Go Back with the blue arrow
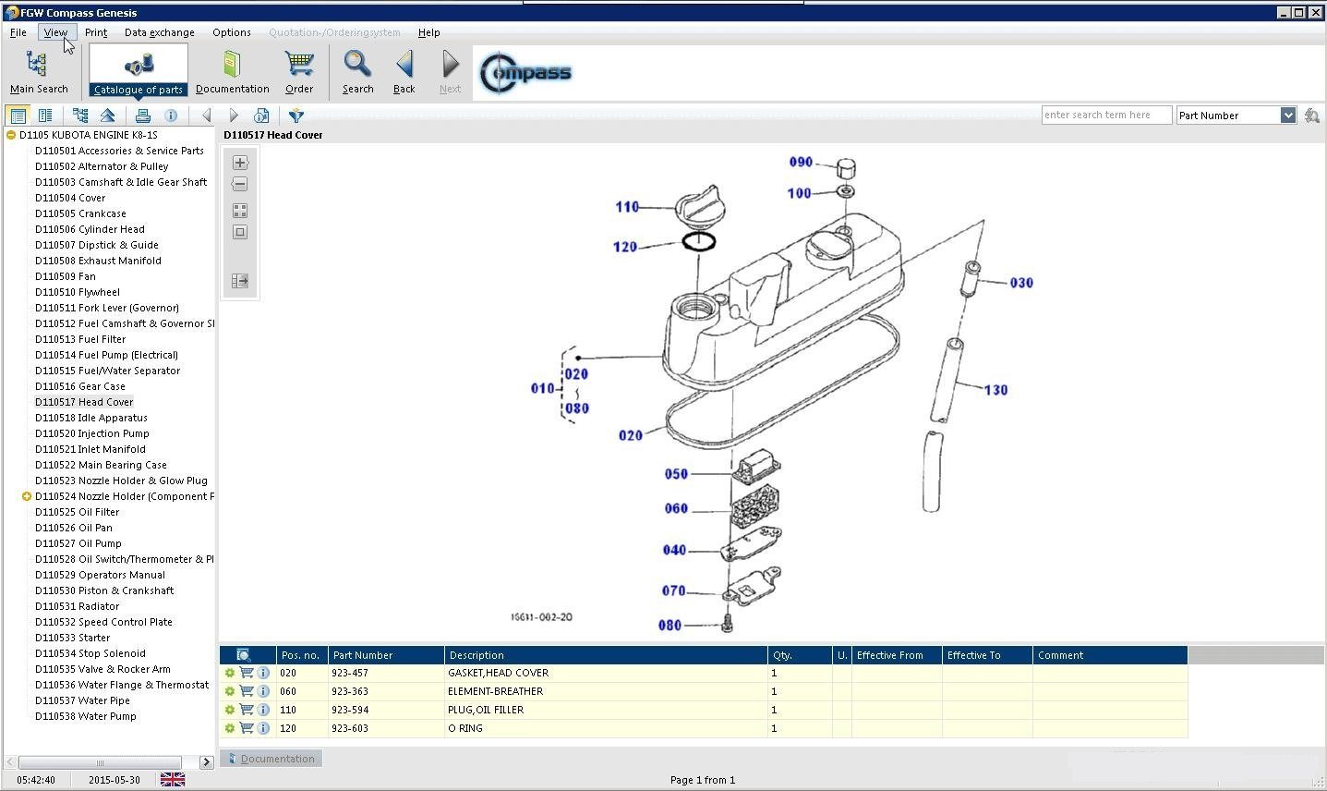The width and height of the screenshot is (1327, 791). coord(404,72)
